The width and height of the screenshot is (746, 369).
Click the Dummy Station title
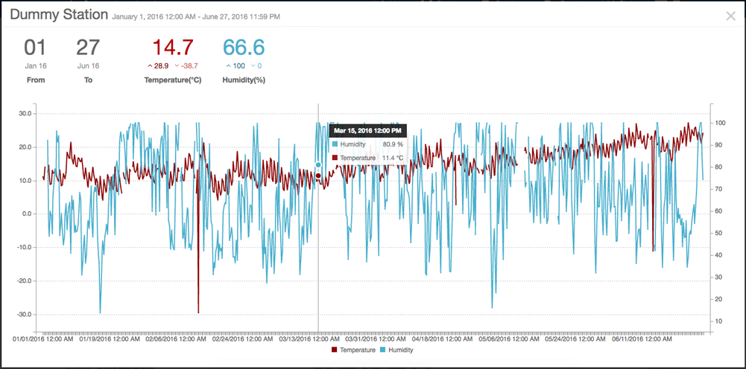click(x=59, y=14)
